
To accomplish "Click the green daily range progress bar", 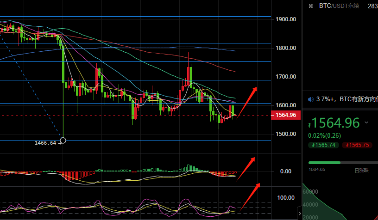I will [x=324, y=163].
